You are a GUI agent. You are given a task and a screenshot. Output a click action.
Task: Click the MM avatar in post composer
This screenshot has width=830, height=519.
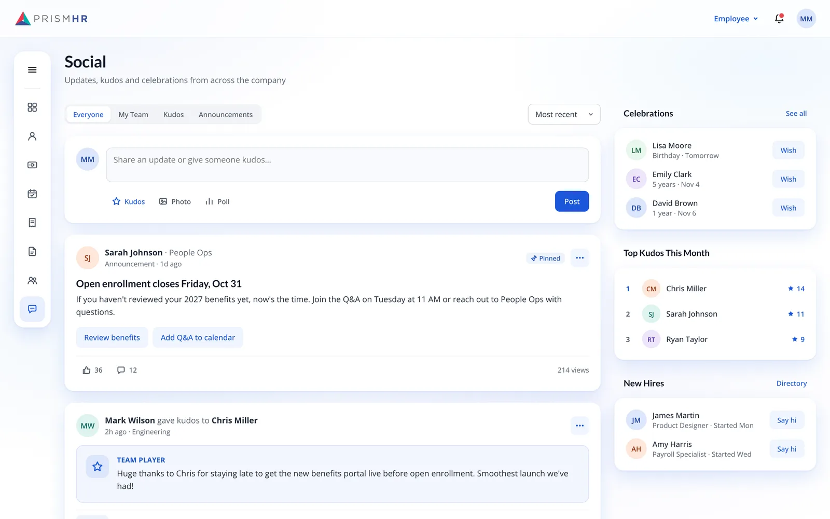point(88,159)
